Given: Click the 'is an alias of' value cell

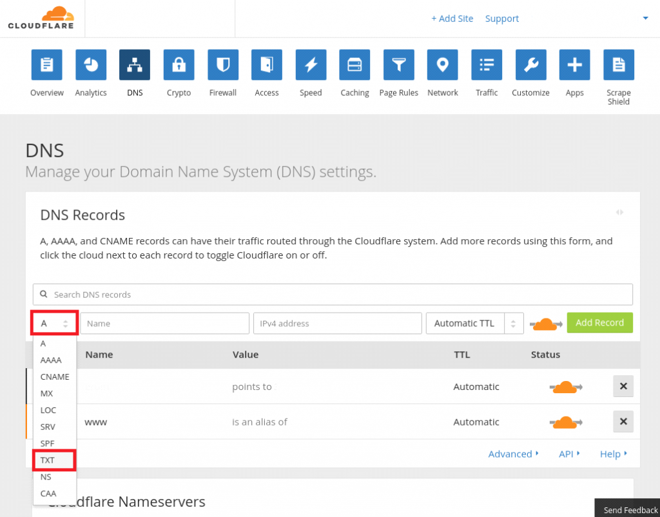Looking at the screenshot, I should pos(260,422).
